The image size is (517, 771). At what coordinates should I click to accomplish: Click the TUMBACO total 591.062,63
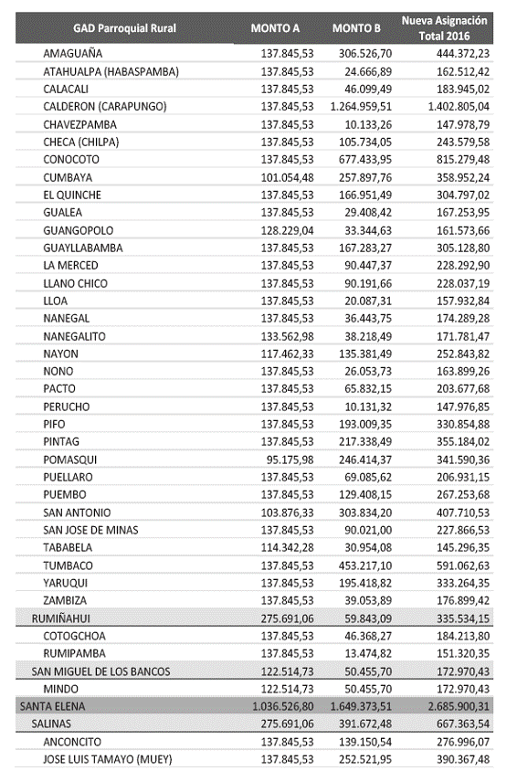coord(463,566)
